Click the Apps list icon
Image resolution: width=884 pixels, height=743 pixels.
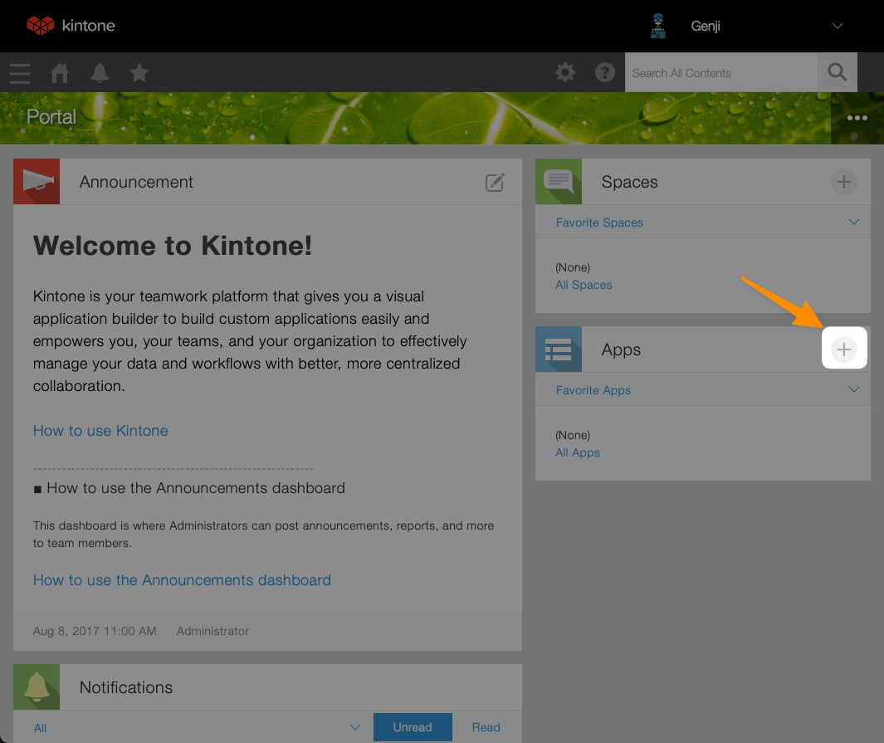[x=558, y=349]
